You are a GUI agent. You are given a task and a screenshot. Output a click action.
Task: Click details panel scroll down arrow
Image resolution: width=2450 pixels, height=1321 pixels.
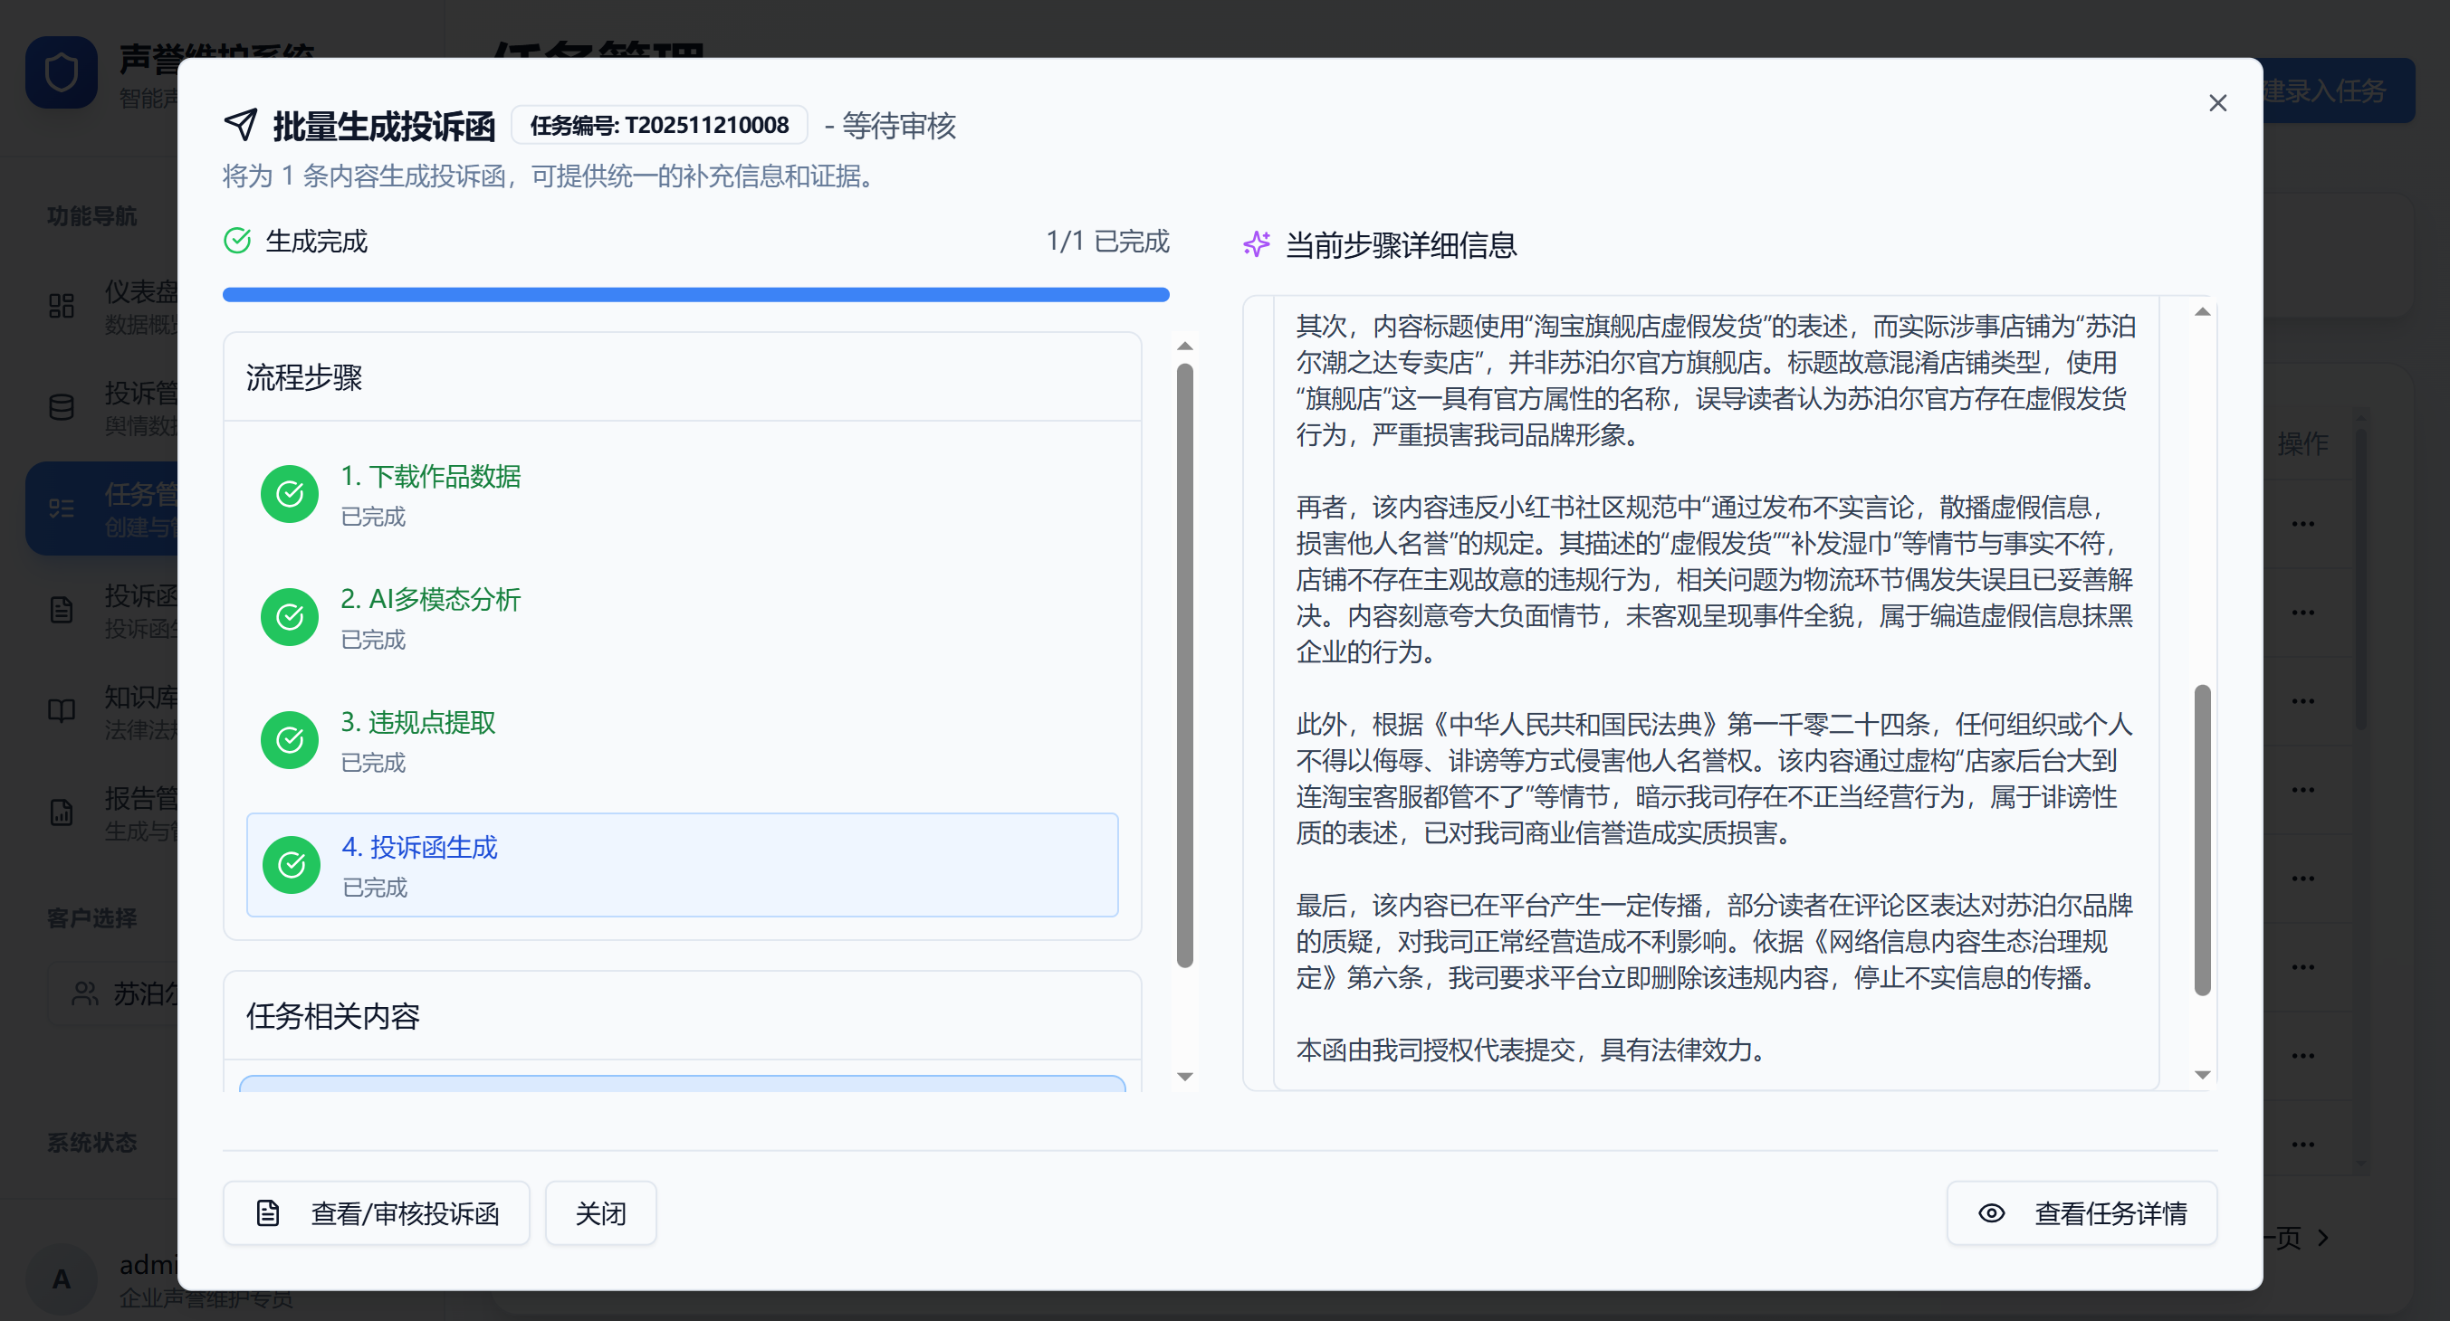tap(2202, 1075)
